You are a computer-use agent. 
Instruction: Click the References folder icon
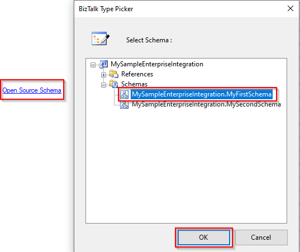coord(114,74)
